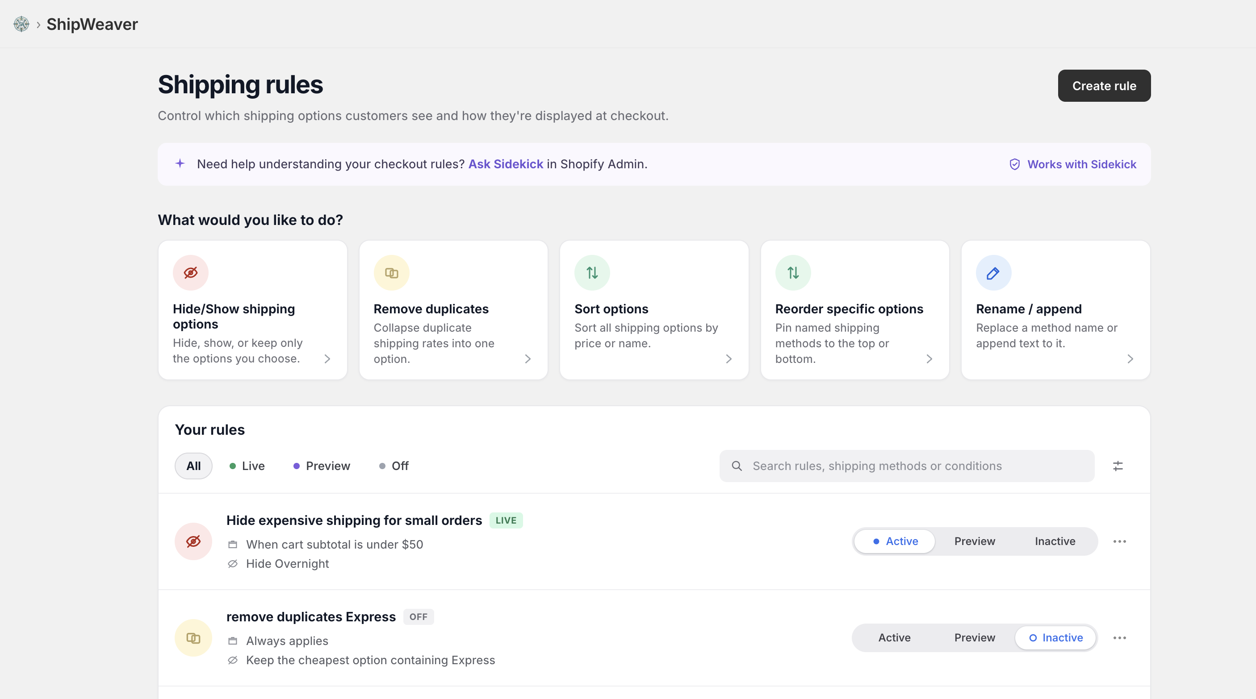Open more actions for Hide expensive shipping rule
This screenshot has width=1256, height=699.
(1120, 541)
